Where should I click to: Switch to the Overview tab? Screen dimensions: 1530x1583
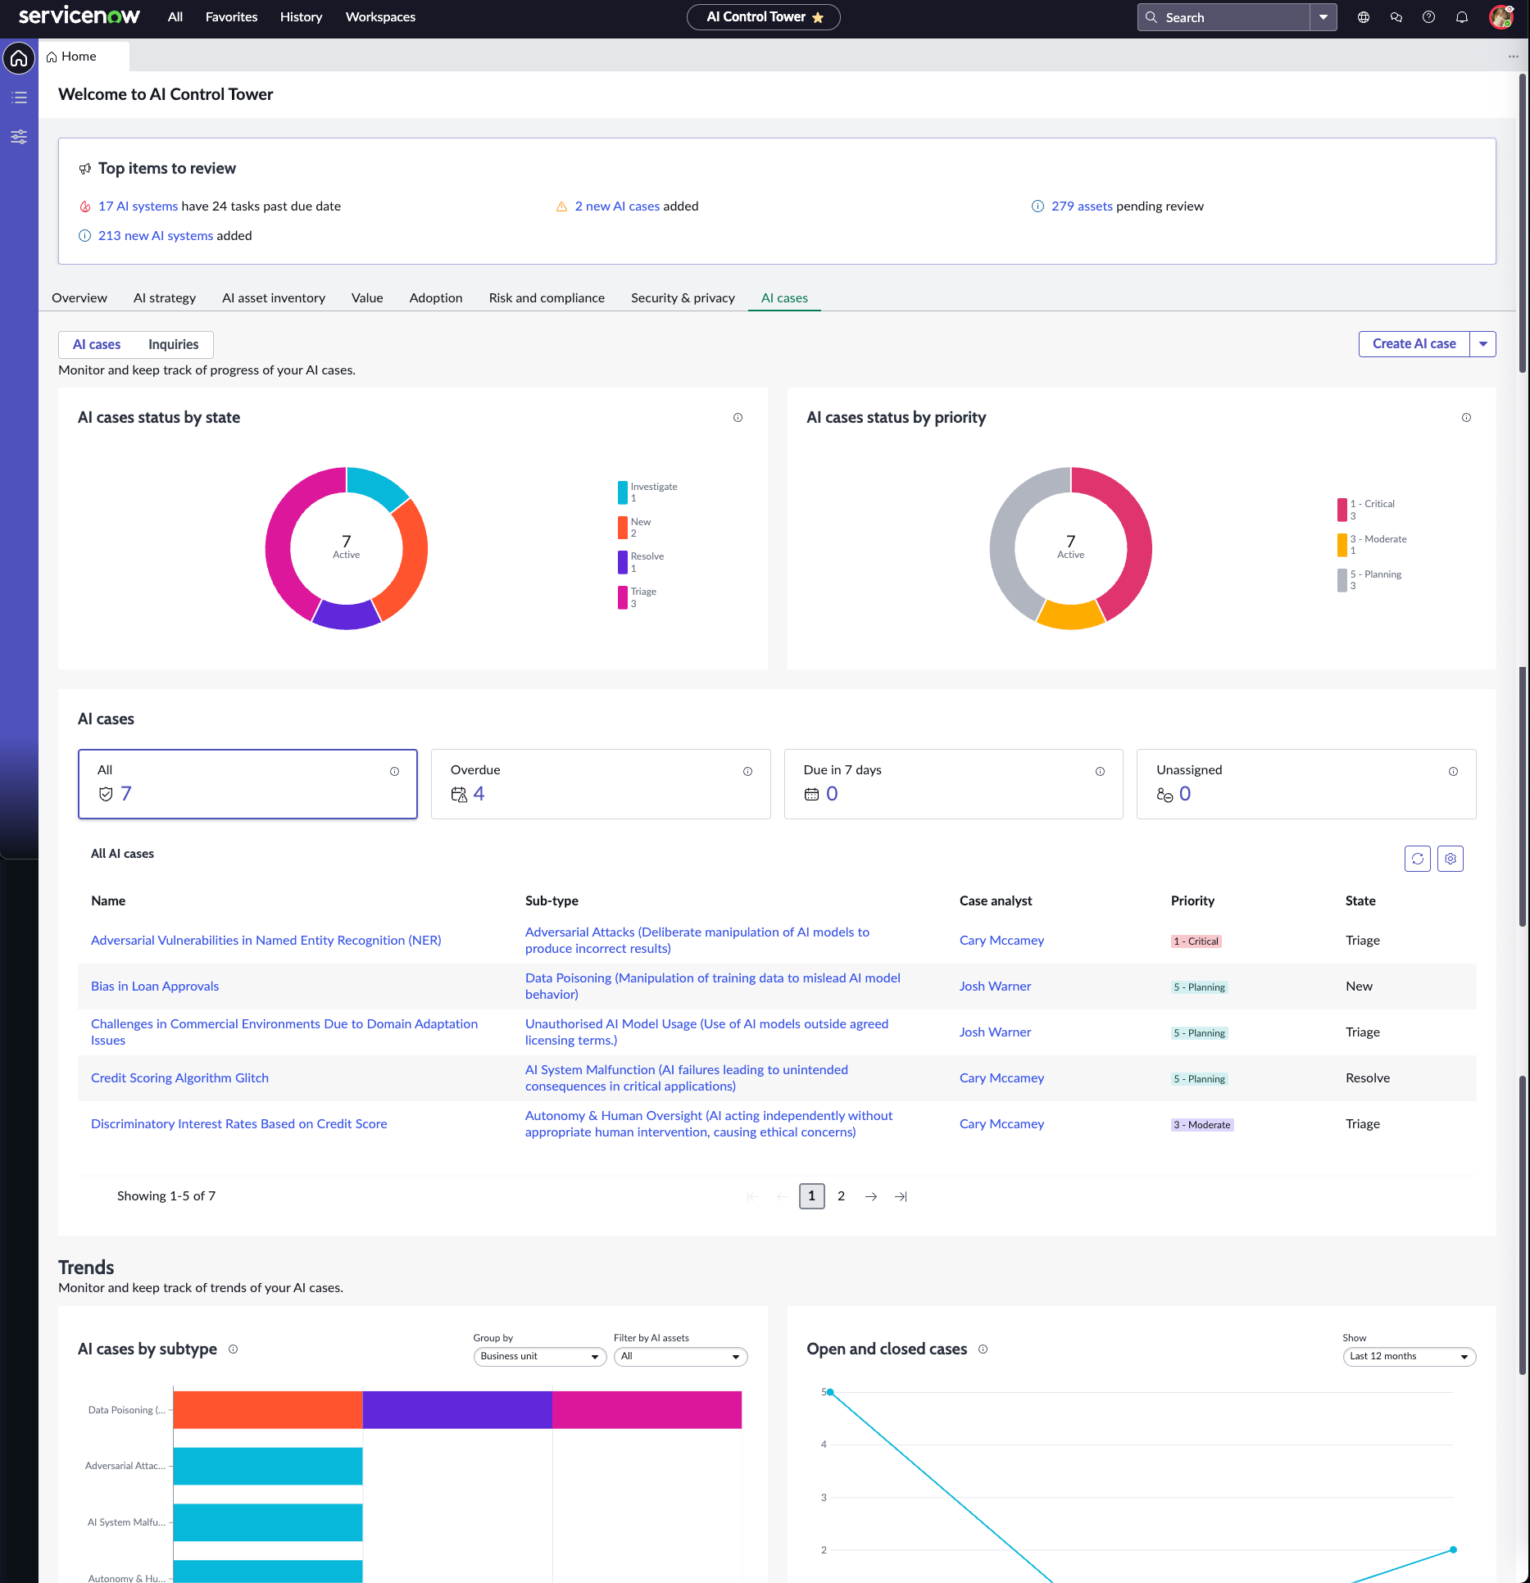79,298
